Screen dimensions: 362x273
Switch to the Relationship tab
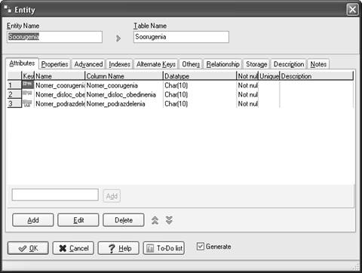click(222, 64)
